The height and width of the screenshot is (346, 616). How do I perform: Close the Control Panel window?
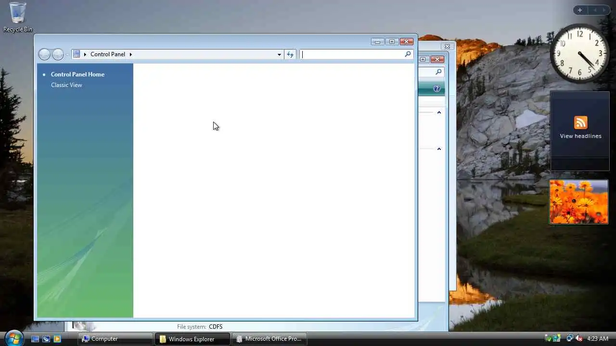pyautogui.click(x=407, y=42)
